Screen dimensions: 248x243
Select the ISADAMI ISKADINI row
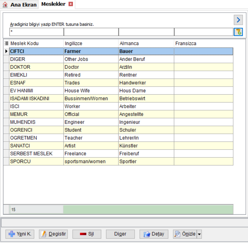[x=121, y=99]
